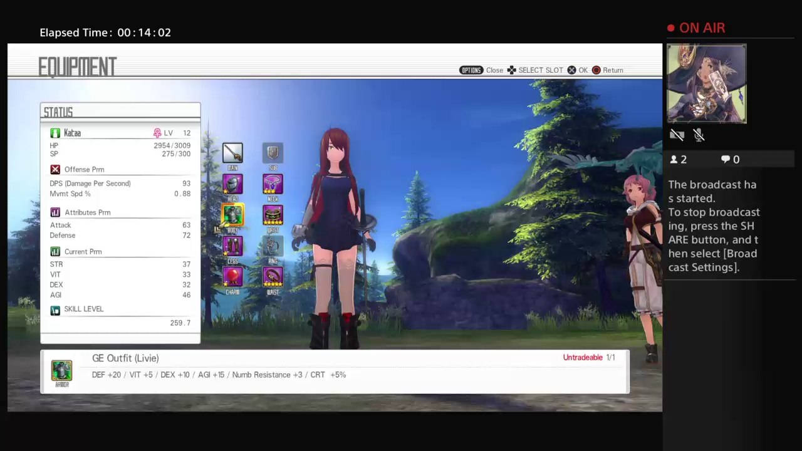The width and height of the screenshot is (802, 451).
Task: Click the viewer count person icon
Action: tap(674, 160)
